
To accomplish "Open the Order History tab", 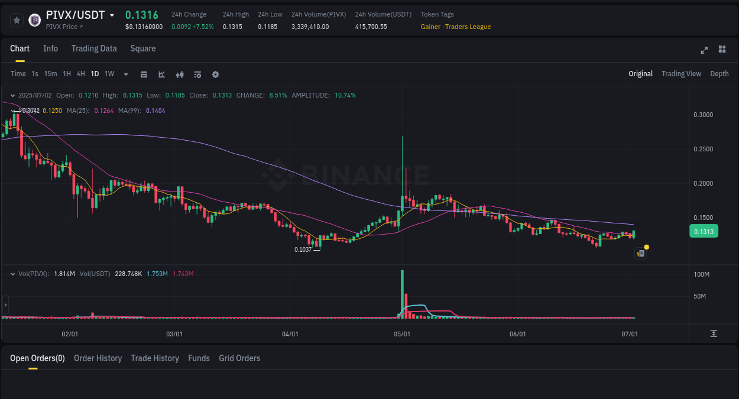I will click(98, 358).
